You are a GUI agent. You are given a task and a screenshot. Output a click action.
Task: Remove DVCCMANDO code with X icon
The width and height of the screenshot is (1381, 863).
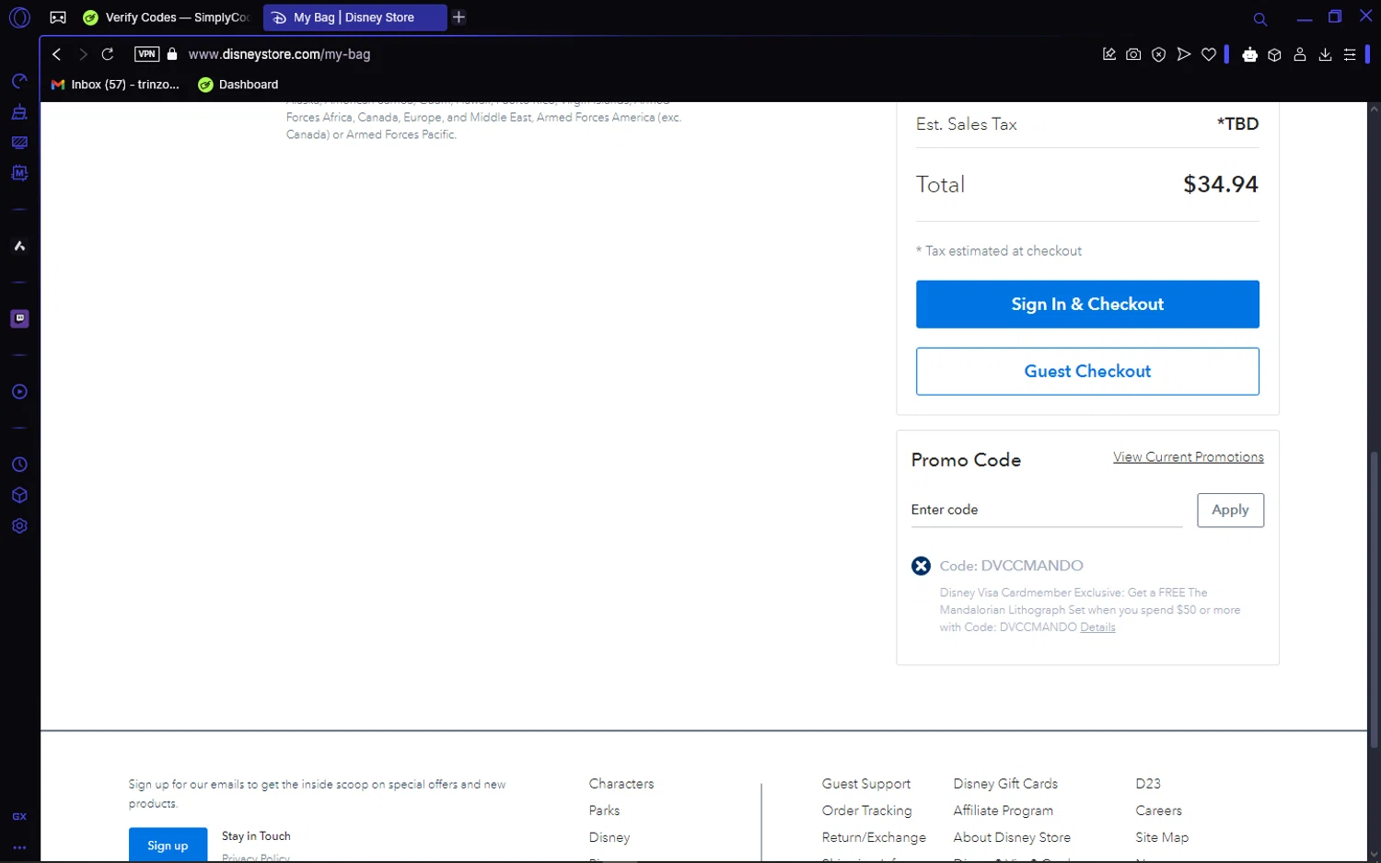[921, 566]
